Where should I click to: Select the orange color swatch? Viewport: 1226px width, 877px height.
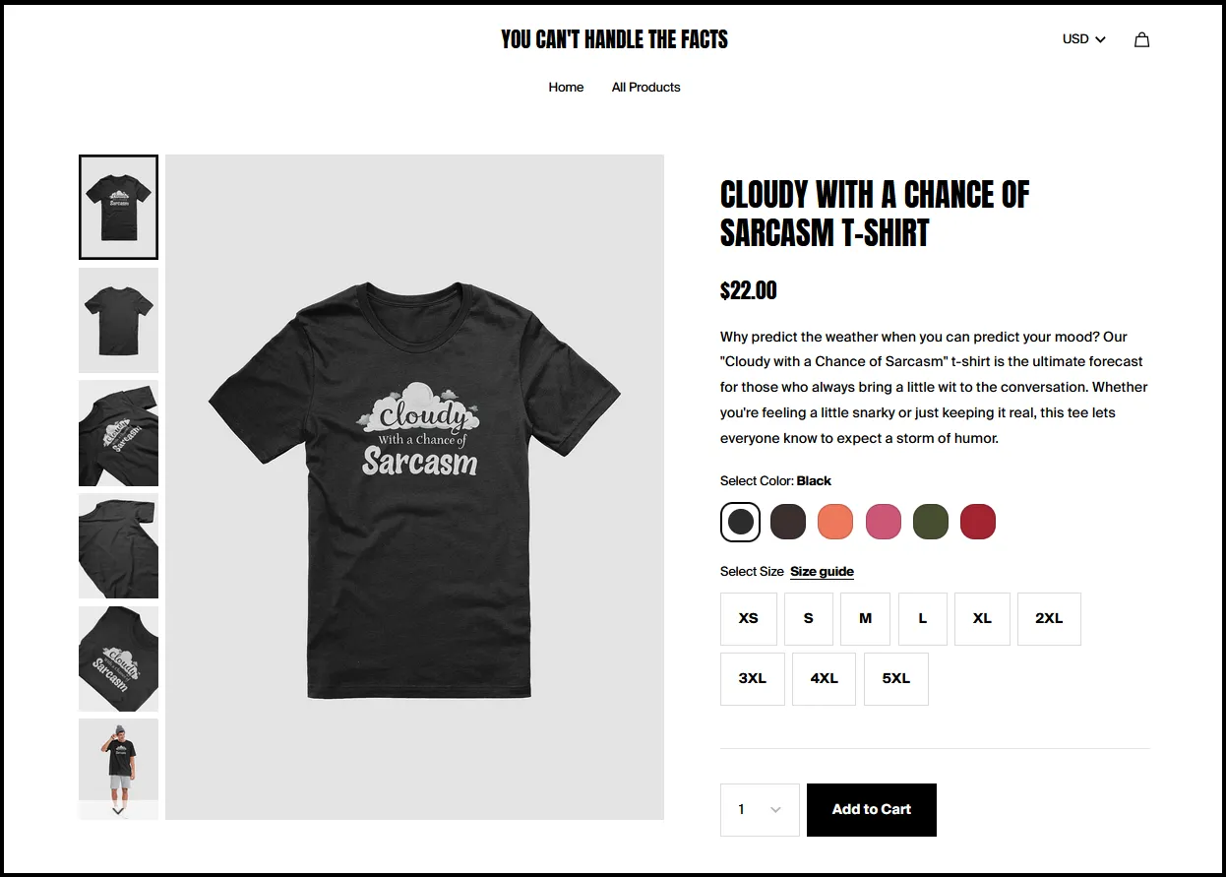point(835,522)
